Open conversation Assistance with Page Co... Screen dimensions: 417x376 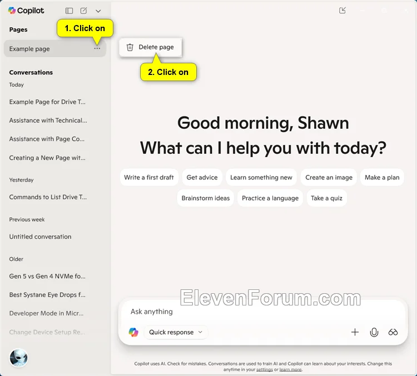point(47,139)
